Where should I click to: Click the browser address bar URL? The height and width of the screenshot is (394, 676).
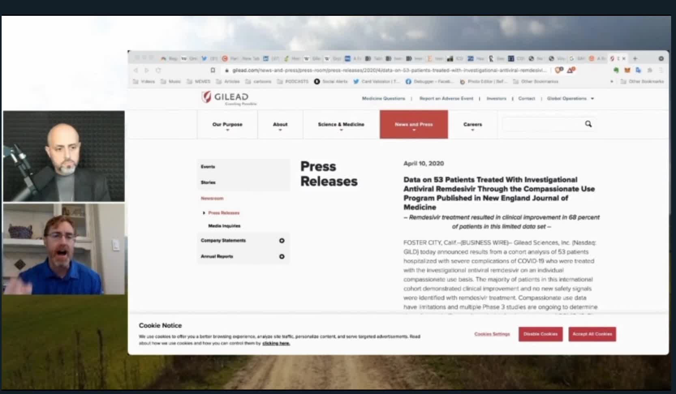pos(389,70)
